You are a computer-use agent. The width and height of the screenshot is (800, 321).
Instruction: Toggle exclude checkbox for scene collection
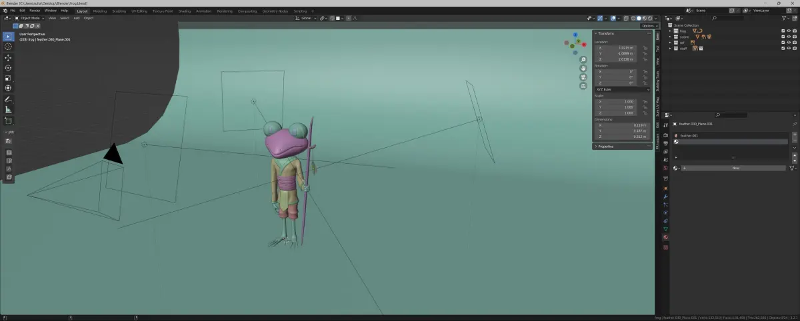click(783, 37)
